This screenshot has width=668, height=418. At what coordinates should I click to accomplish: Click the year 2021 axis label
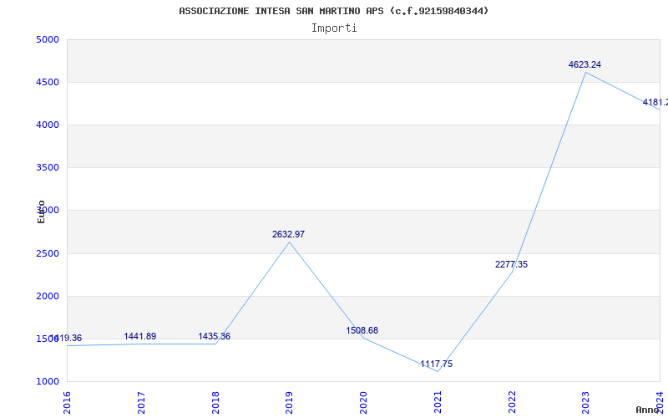[438, 403]
